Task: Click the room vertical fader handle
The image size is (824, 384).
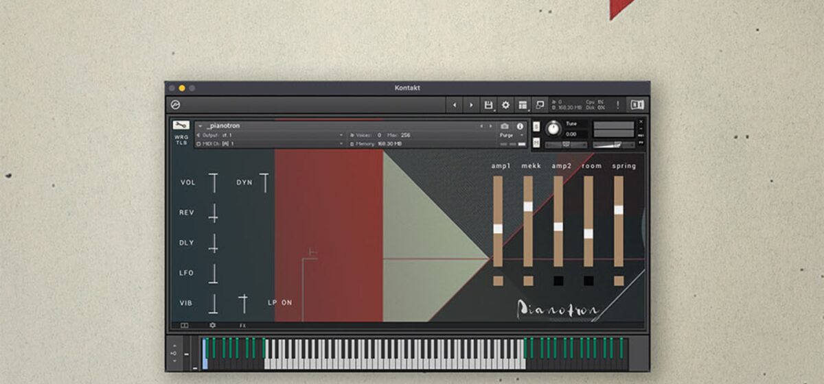Action: (x=588, y=233)
